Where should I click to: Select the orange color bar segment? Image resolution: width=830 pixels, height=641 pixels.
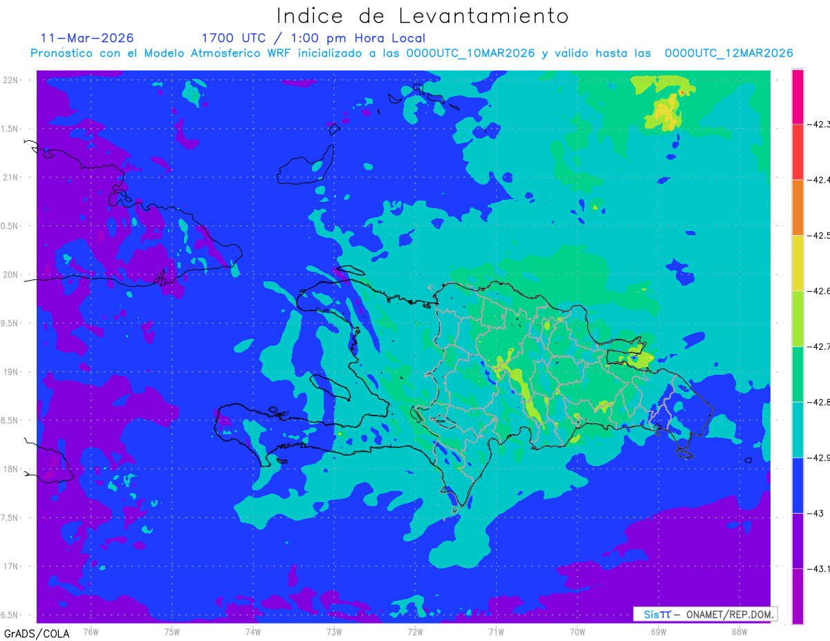pos(797,207)
